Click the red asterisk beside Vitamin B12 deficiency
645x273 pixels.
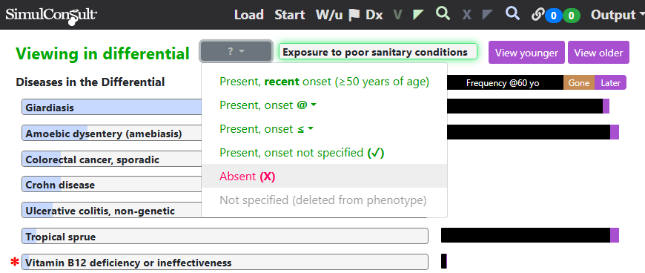pyautogui.click(x=15, y=263)
